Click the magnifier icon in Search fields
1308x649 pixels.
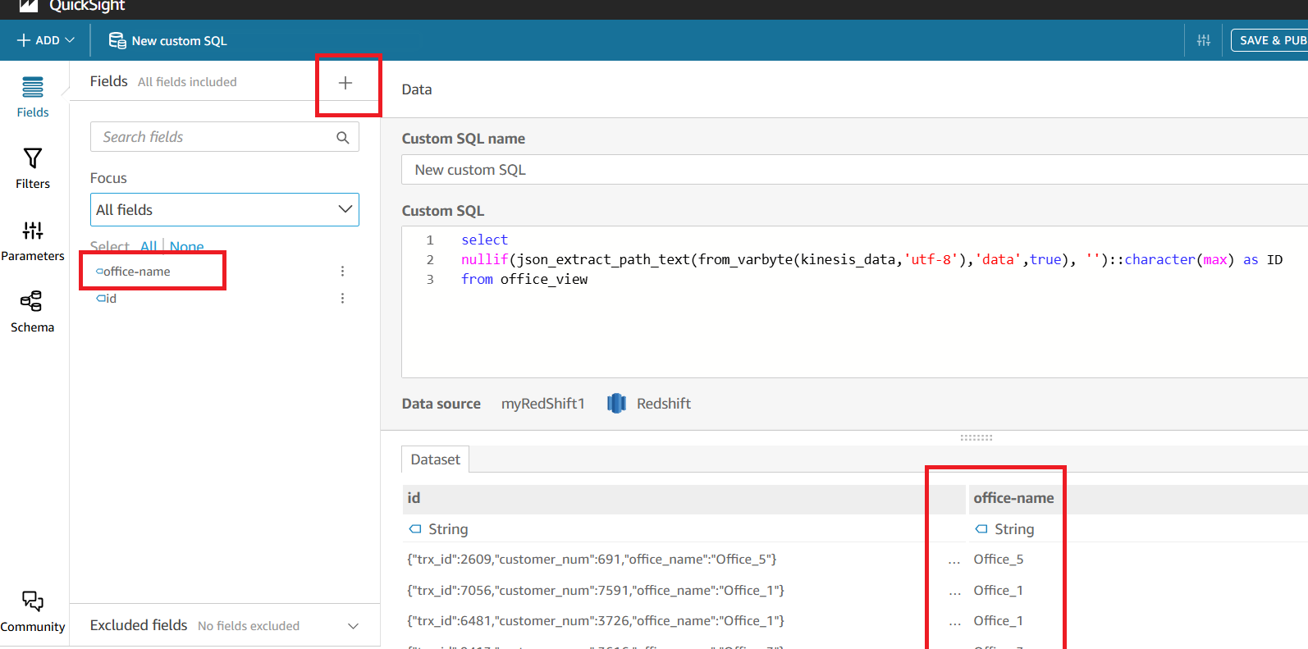click(x=343, y=137)
